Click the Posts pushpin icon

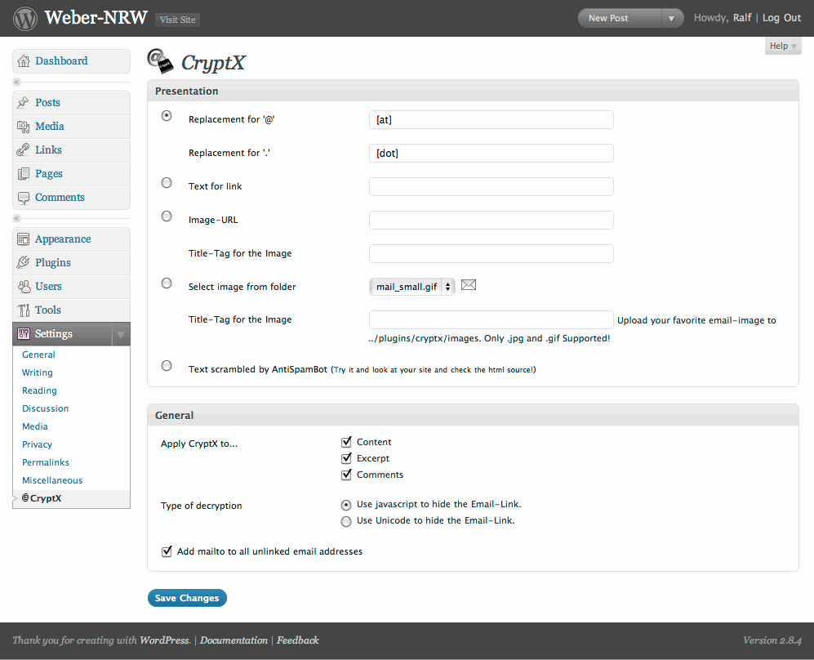tap(24, 102)
